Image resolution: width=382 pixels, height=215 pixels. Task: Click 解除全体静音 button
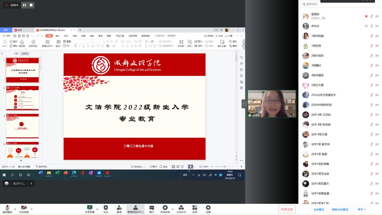click(340, 210)
